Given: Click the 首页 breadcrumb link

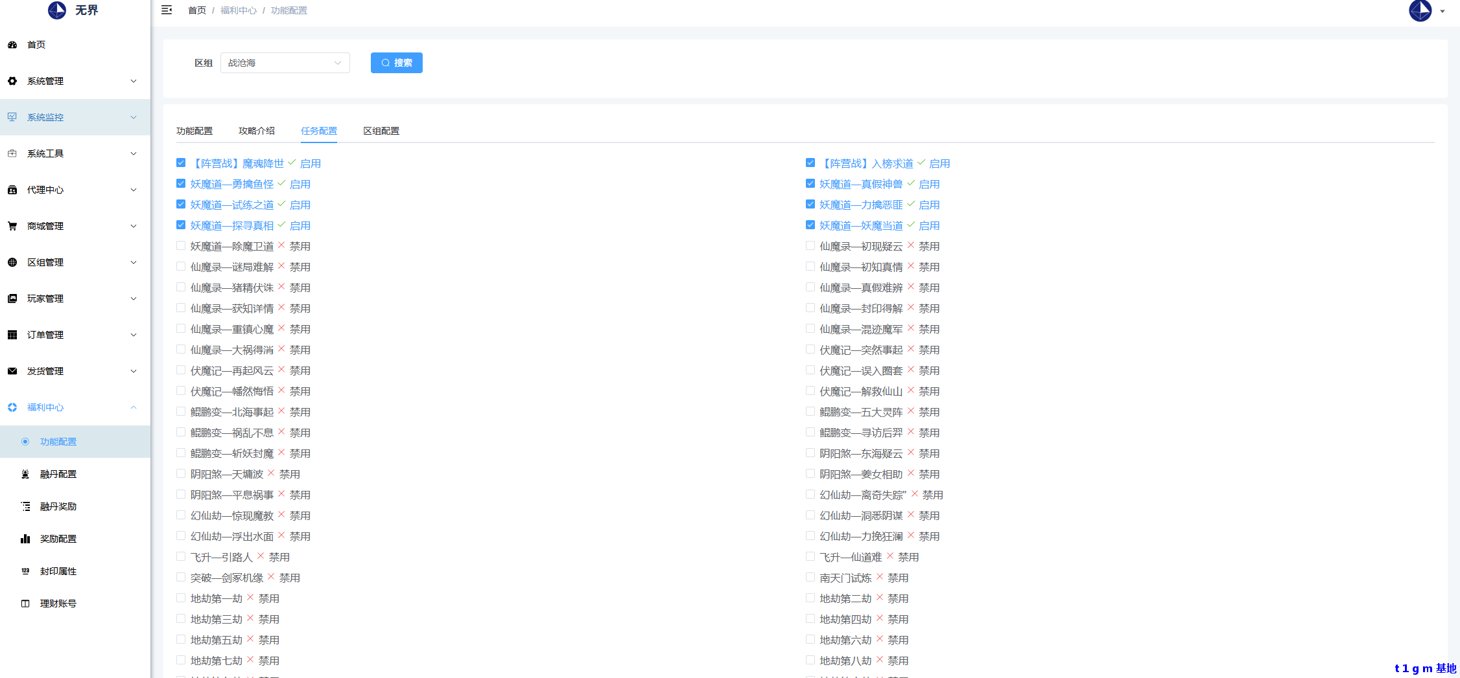Looking at the screenshot, I should 196,10.
